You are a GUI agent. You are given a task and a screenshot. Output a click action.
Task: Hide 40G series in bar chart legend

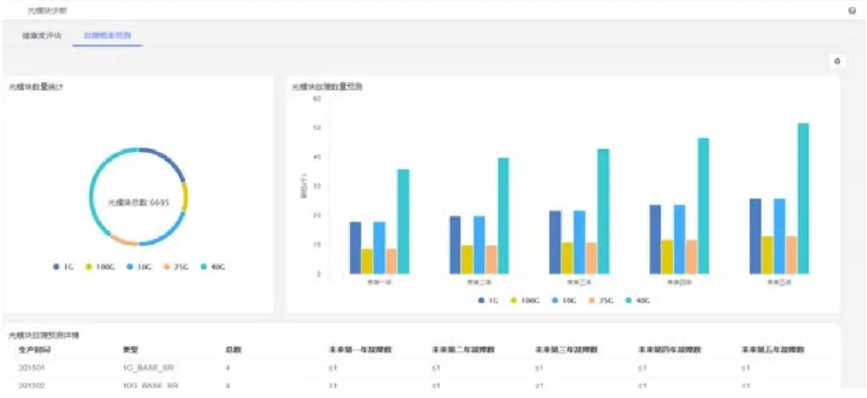click(x=637, y=300)
